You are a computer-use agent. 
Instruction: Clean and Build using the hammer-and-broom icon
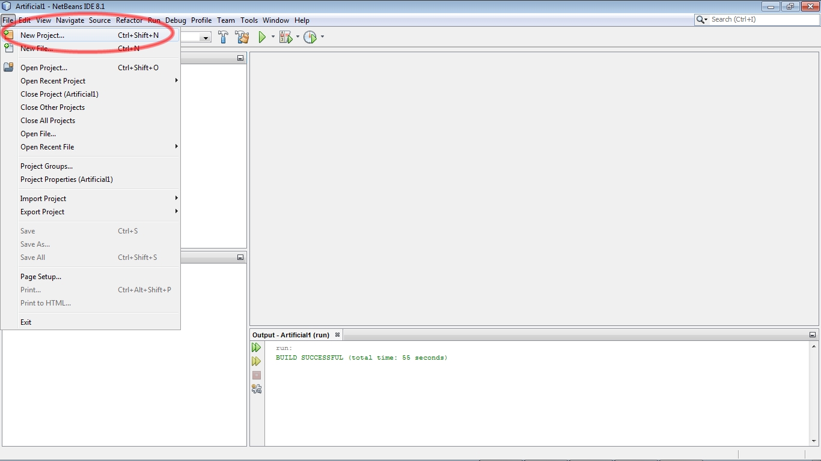coord(242,37)
